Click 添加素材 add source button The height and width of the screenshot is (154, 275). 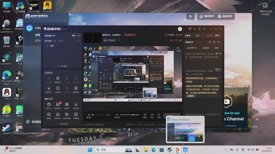click(63, 66)
